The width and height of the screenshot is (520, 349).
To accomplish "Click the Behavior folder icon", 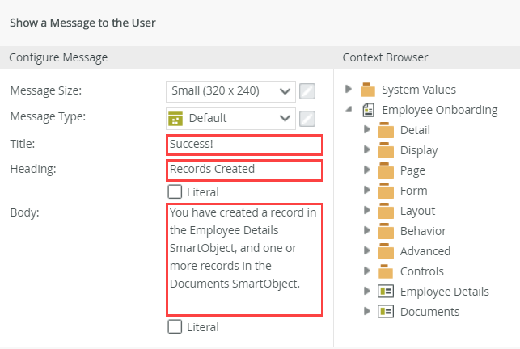I will click(x=385, y=231).
